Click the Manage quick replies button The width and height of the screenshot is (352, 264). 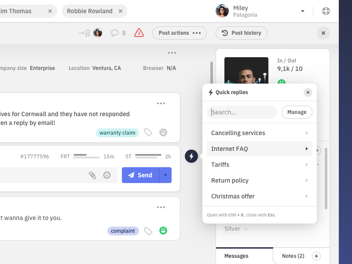[x=297, y=112]
